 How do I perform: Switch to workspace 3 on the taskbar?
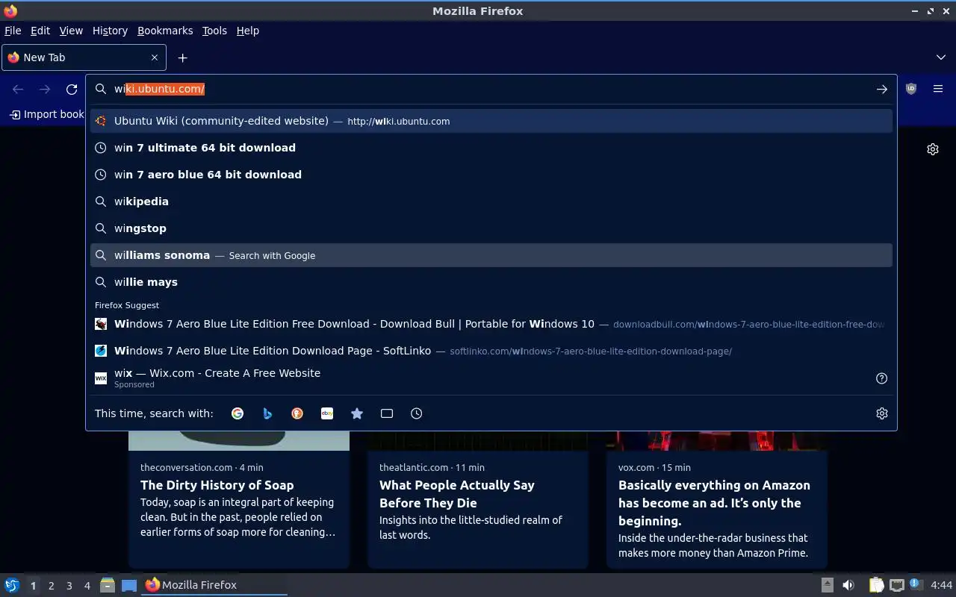[x=69, y=586]
